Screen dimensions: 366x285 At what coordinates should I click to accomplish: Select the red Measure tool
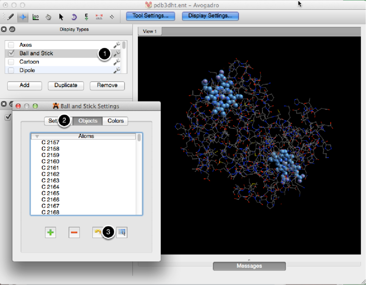pos(99,17)
